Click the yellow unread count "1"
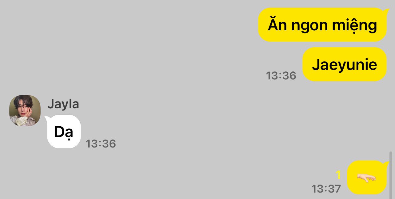 (x=338, y=175)
